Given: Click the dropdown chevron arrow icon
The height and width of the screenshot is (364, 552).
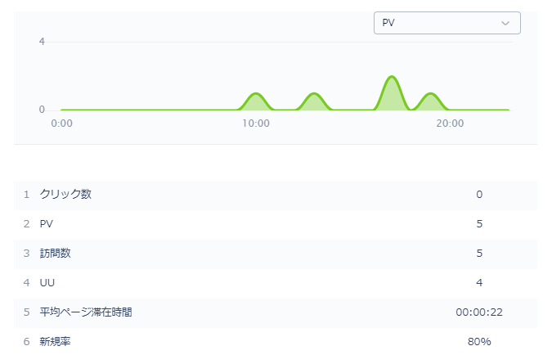Looking at the screenshot, I should pos(505,23).
